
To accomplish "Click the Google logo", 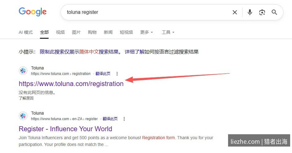I will pyautogui.click(x=33, y=12).
